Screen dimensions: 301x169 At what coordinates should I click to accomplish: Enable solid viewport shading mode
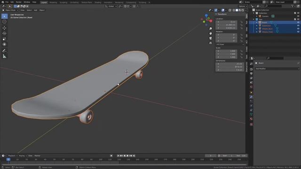tap(237, 10)
